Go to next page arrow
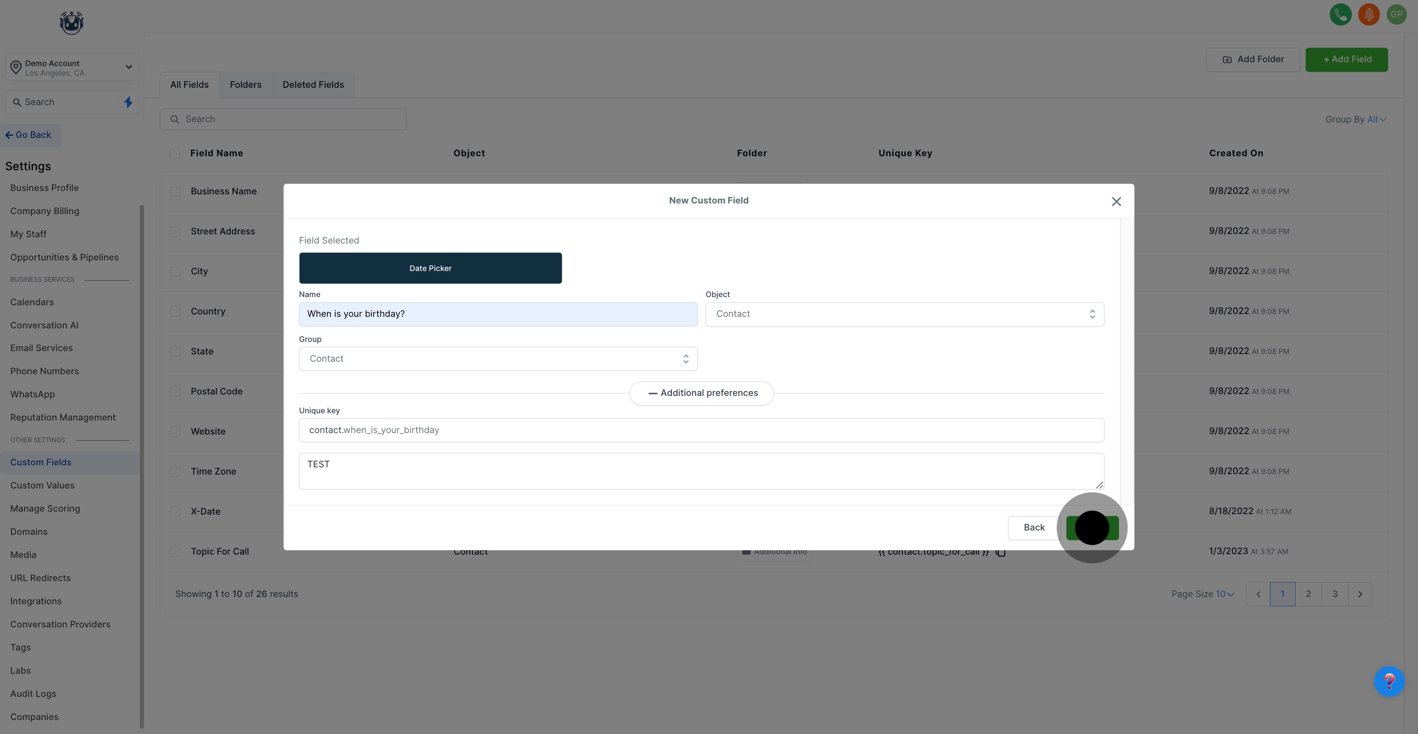Viewport: 1418px width, 734px height. tap(1360, 594)
